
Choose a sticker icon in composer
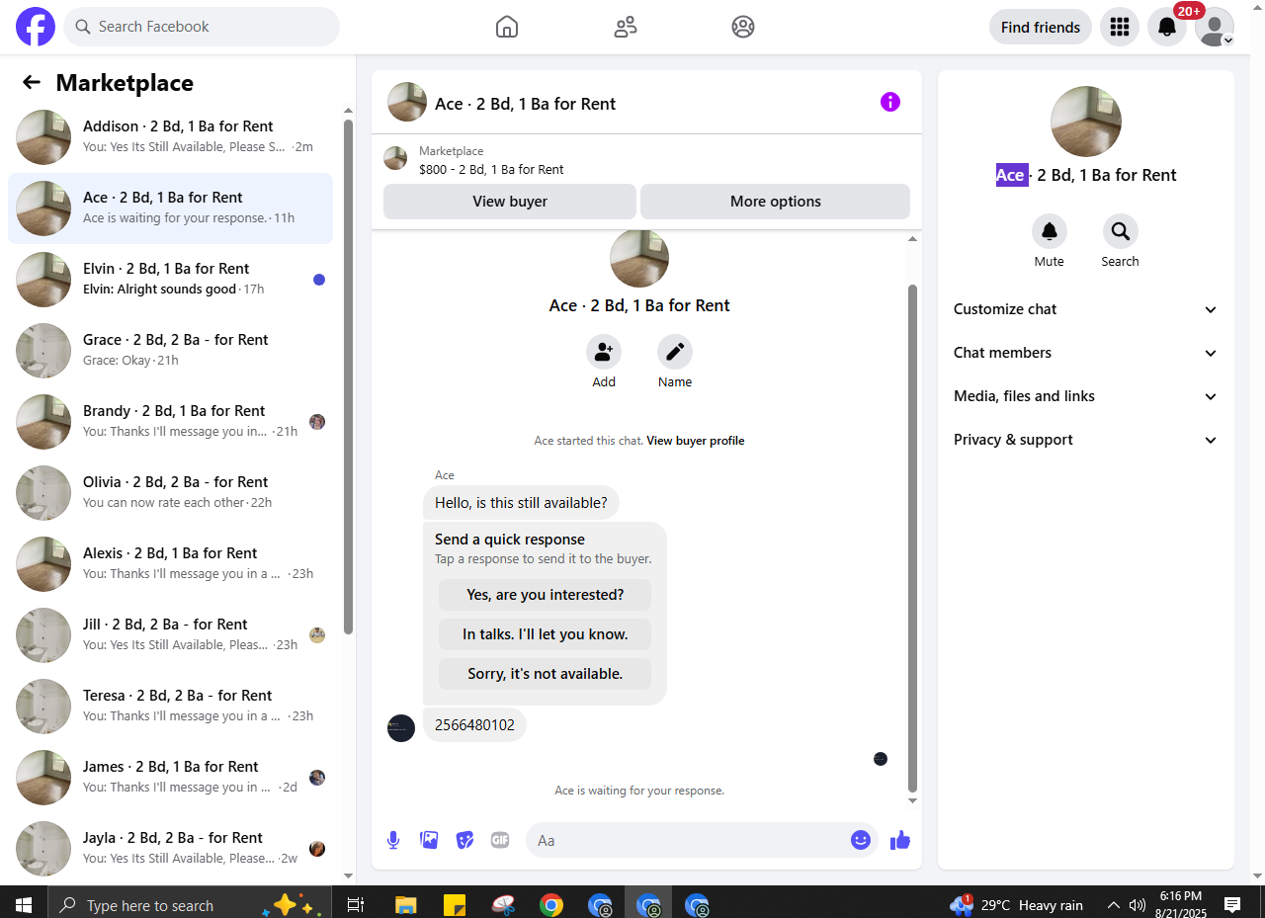click(x=464, y=840)
